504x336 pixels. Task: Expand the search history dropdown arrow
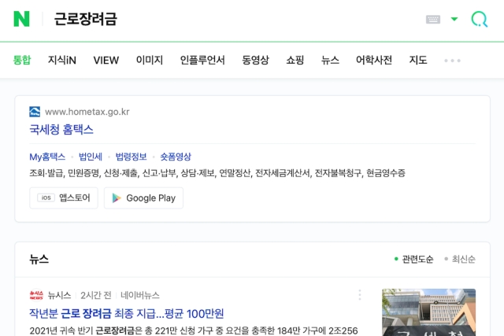pos(454,19)
